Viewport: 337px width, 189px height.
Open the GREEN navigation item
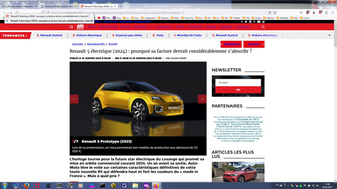180,27
